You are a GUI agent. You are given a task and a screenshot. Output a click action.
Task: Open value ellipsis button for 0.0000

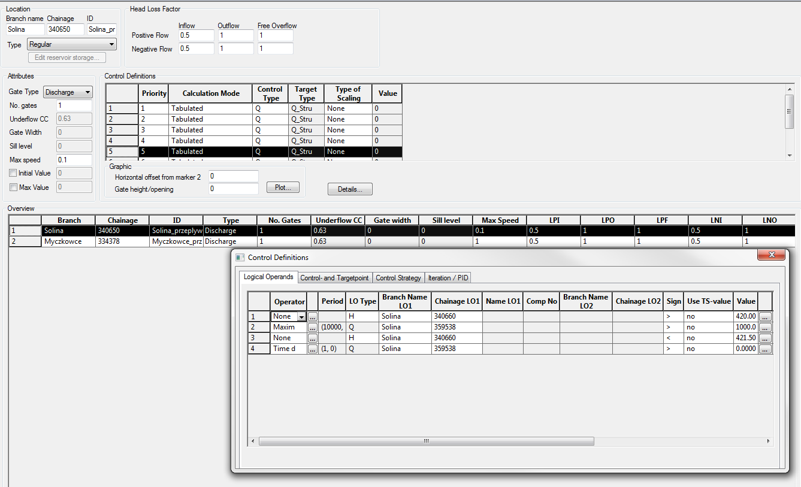click(765, 349)
